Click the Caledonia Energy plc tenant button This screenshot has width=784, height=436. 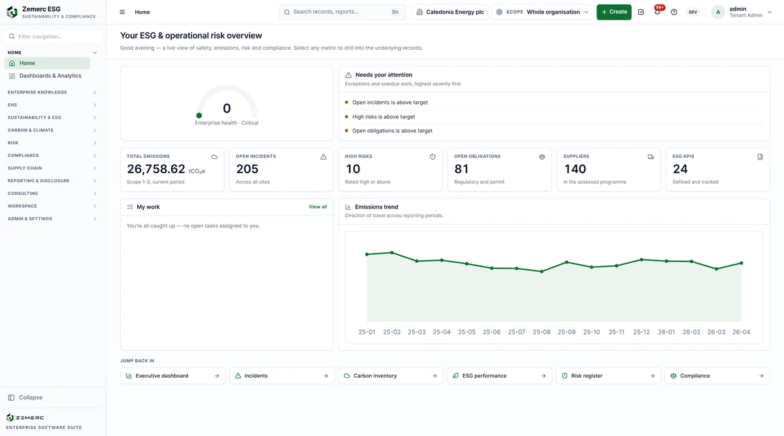(450, 12)
